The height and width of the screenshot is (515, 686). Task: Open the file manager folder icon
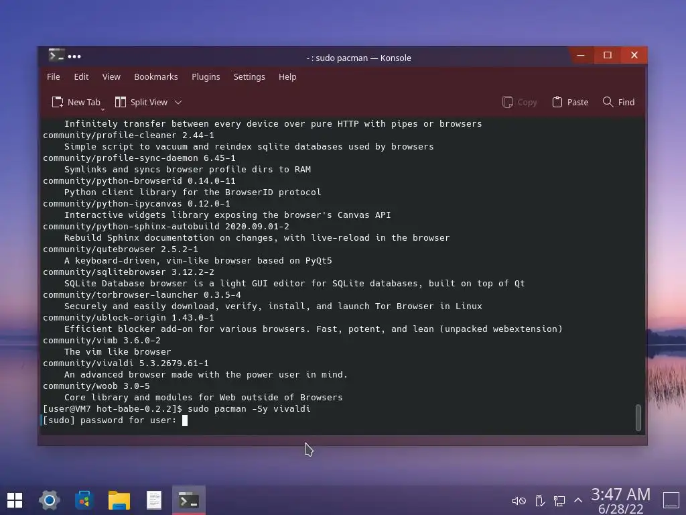point(119,500)
